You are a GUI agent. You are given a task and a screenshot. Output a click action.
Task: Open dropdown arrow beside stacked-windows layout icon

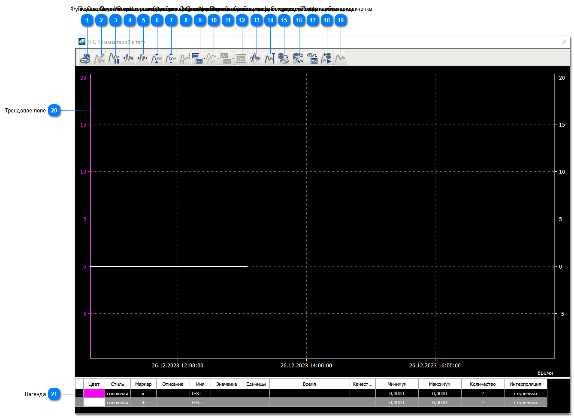[204, 59]
